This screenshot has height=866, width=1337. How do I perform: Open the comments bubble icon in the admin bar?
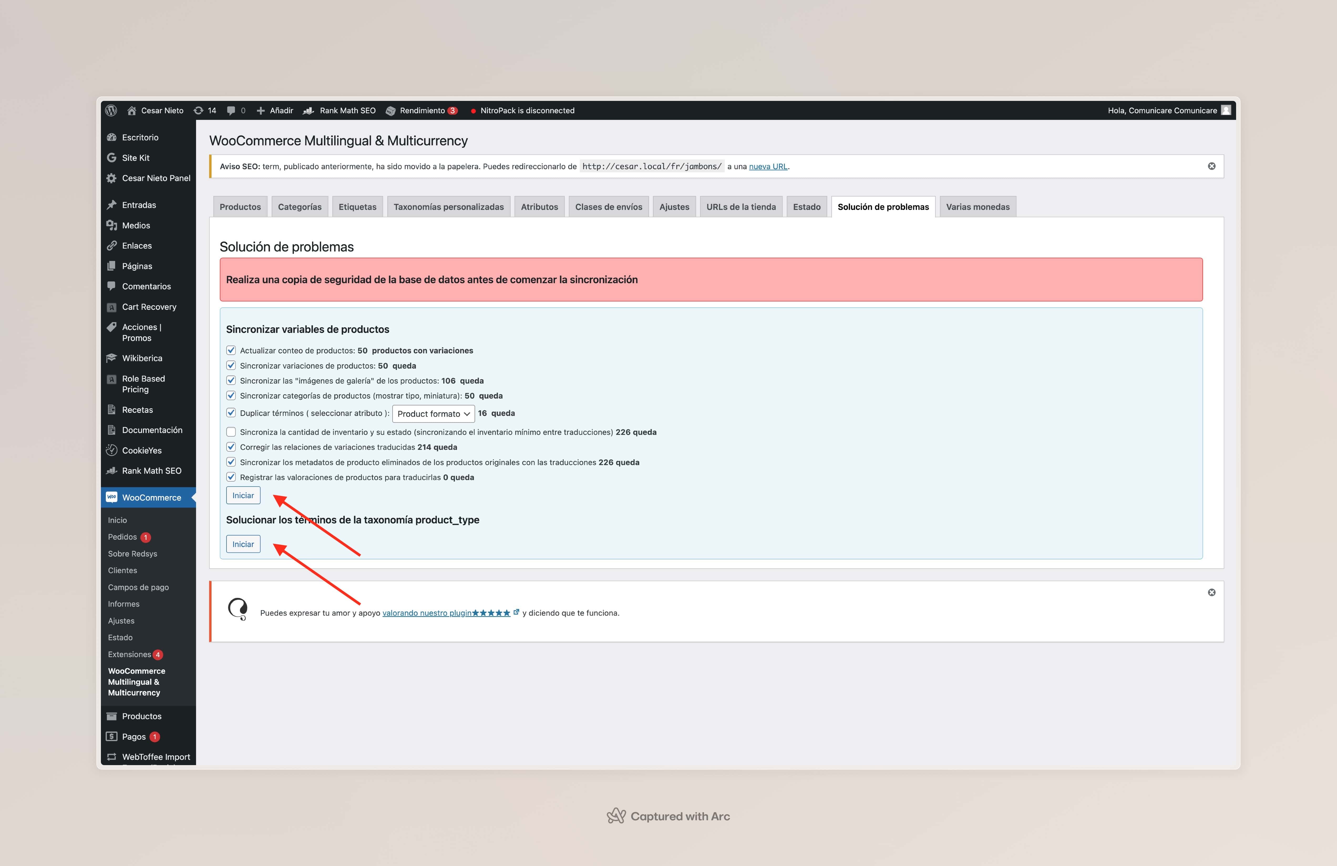click(231, 111)
